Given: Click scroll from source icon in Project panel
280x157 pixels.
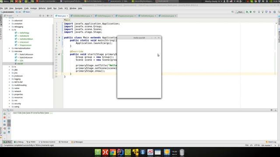Looking at the screenshot, I should 40,16.
